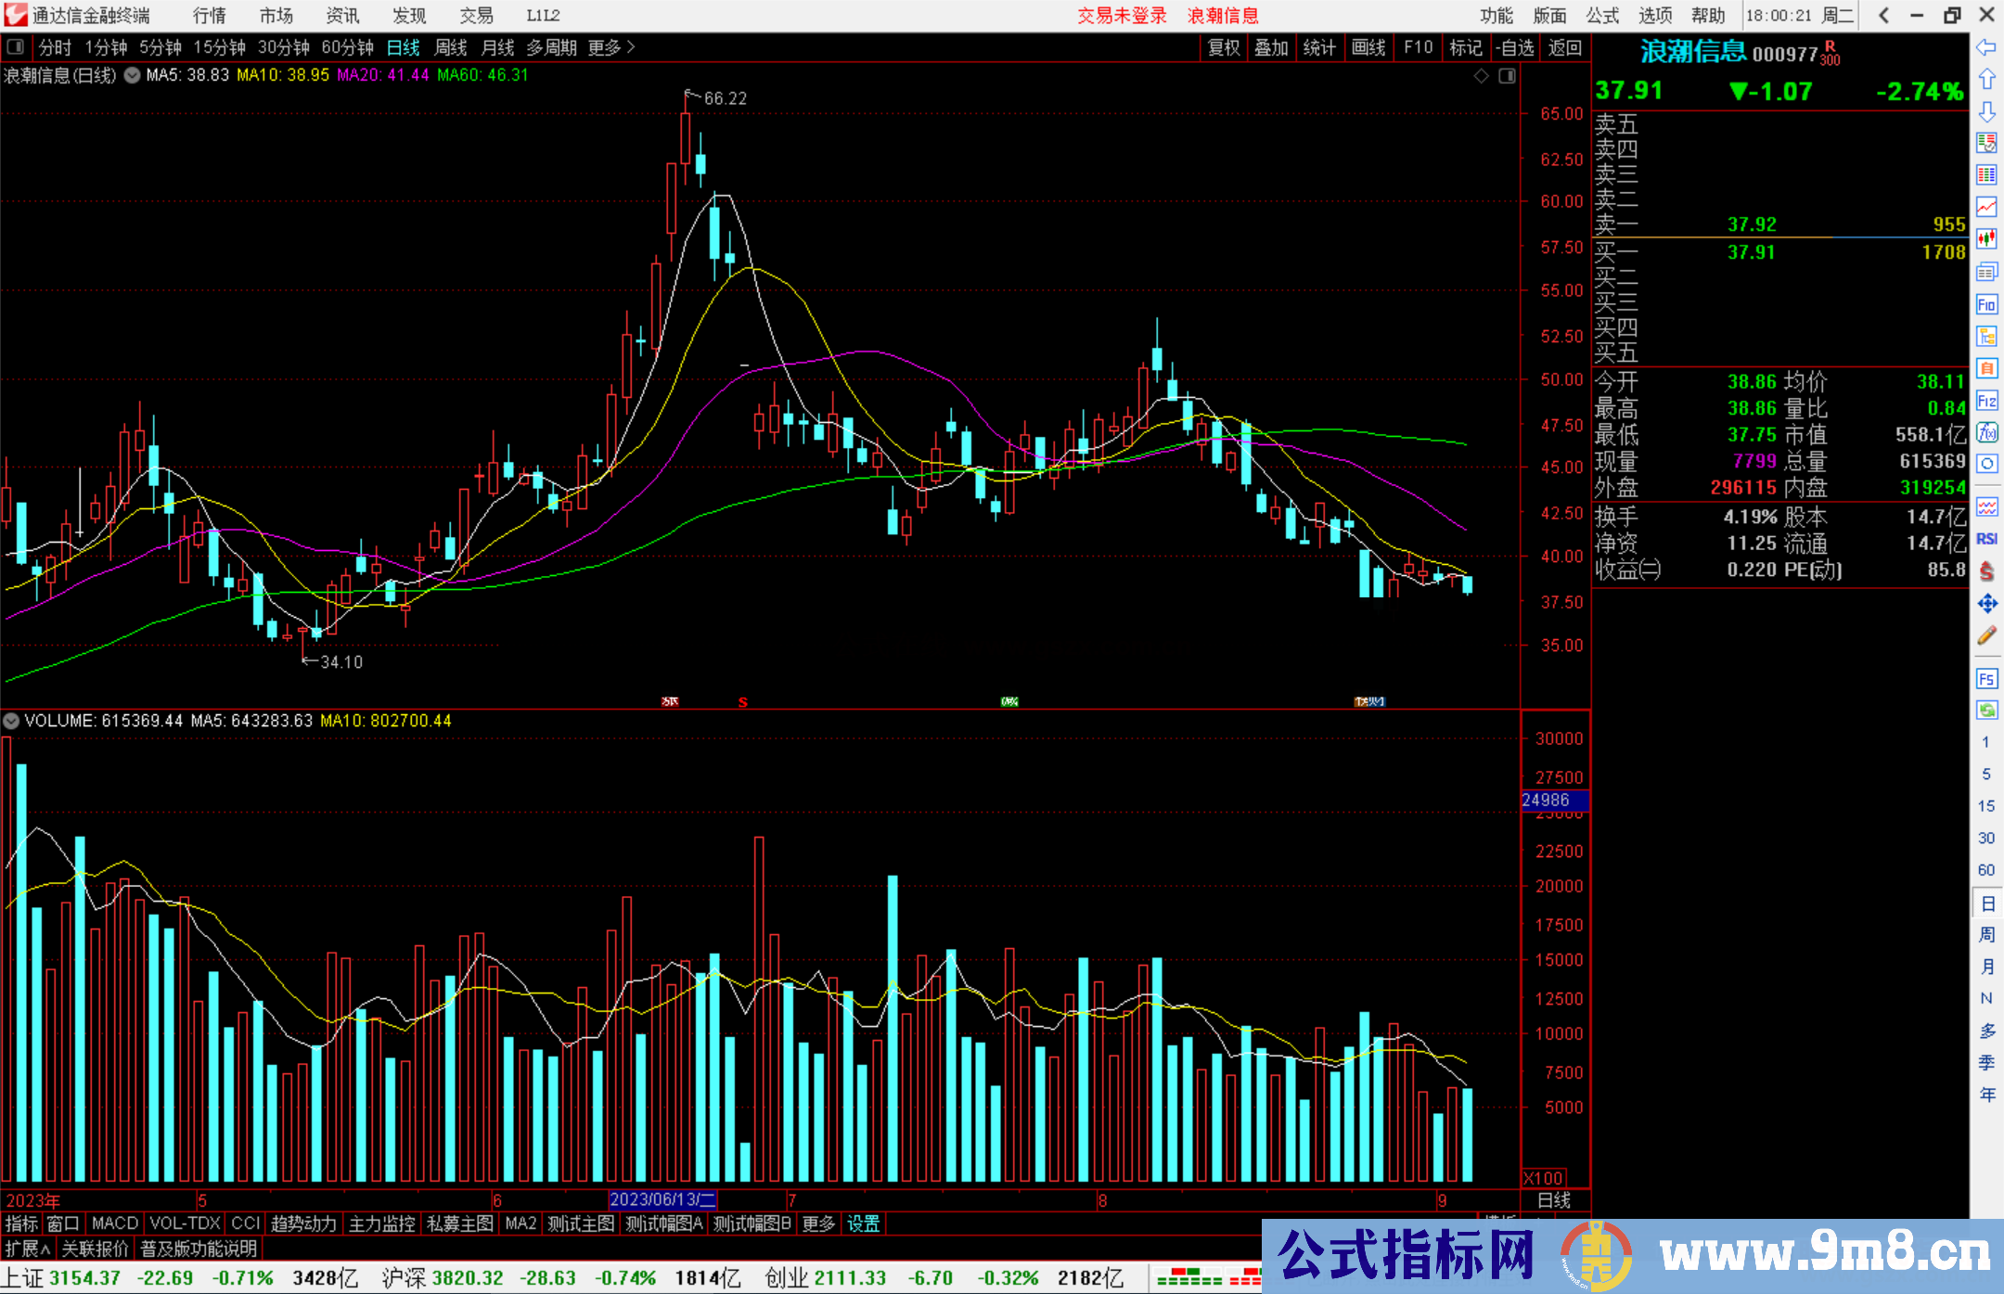Viewport: 2004px width, 1294px height.
Task: Click the F12 sidebar icon
Action: 1986,402
